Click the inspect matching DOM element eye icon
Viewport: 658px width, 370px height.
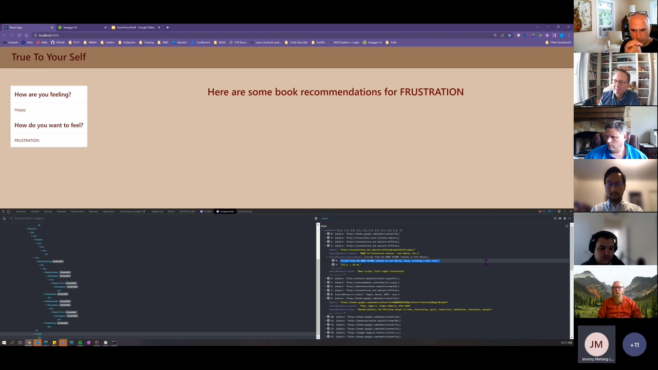(x=560, y=218)
